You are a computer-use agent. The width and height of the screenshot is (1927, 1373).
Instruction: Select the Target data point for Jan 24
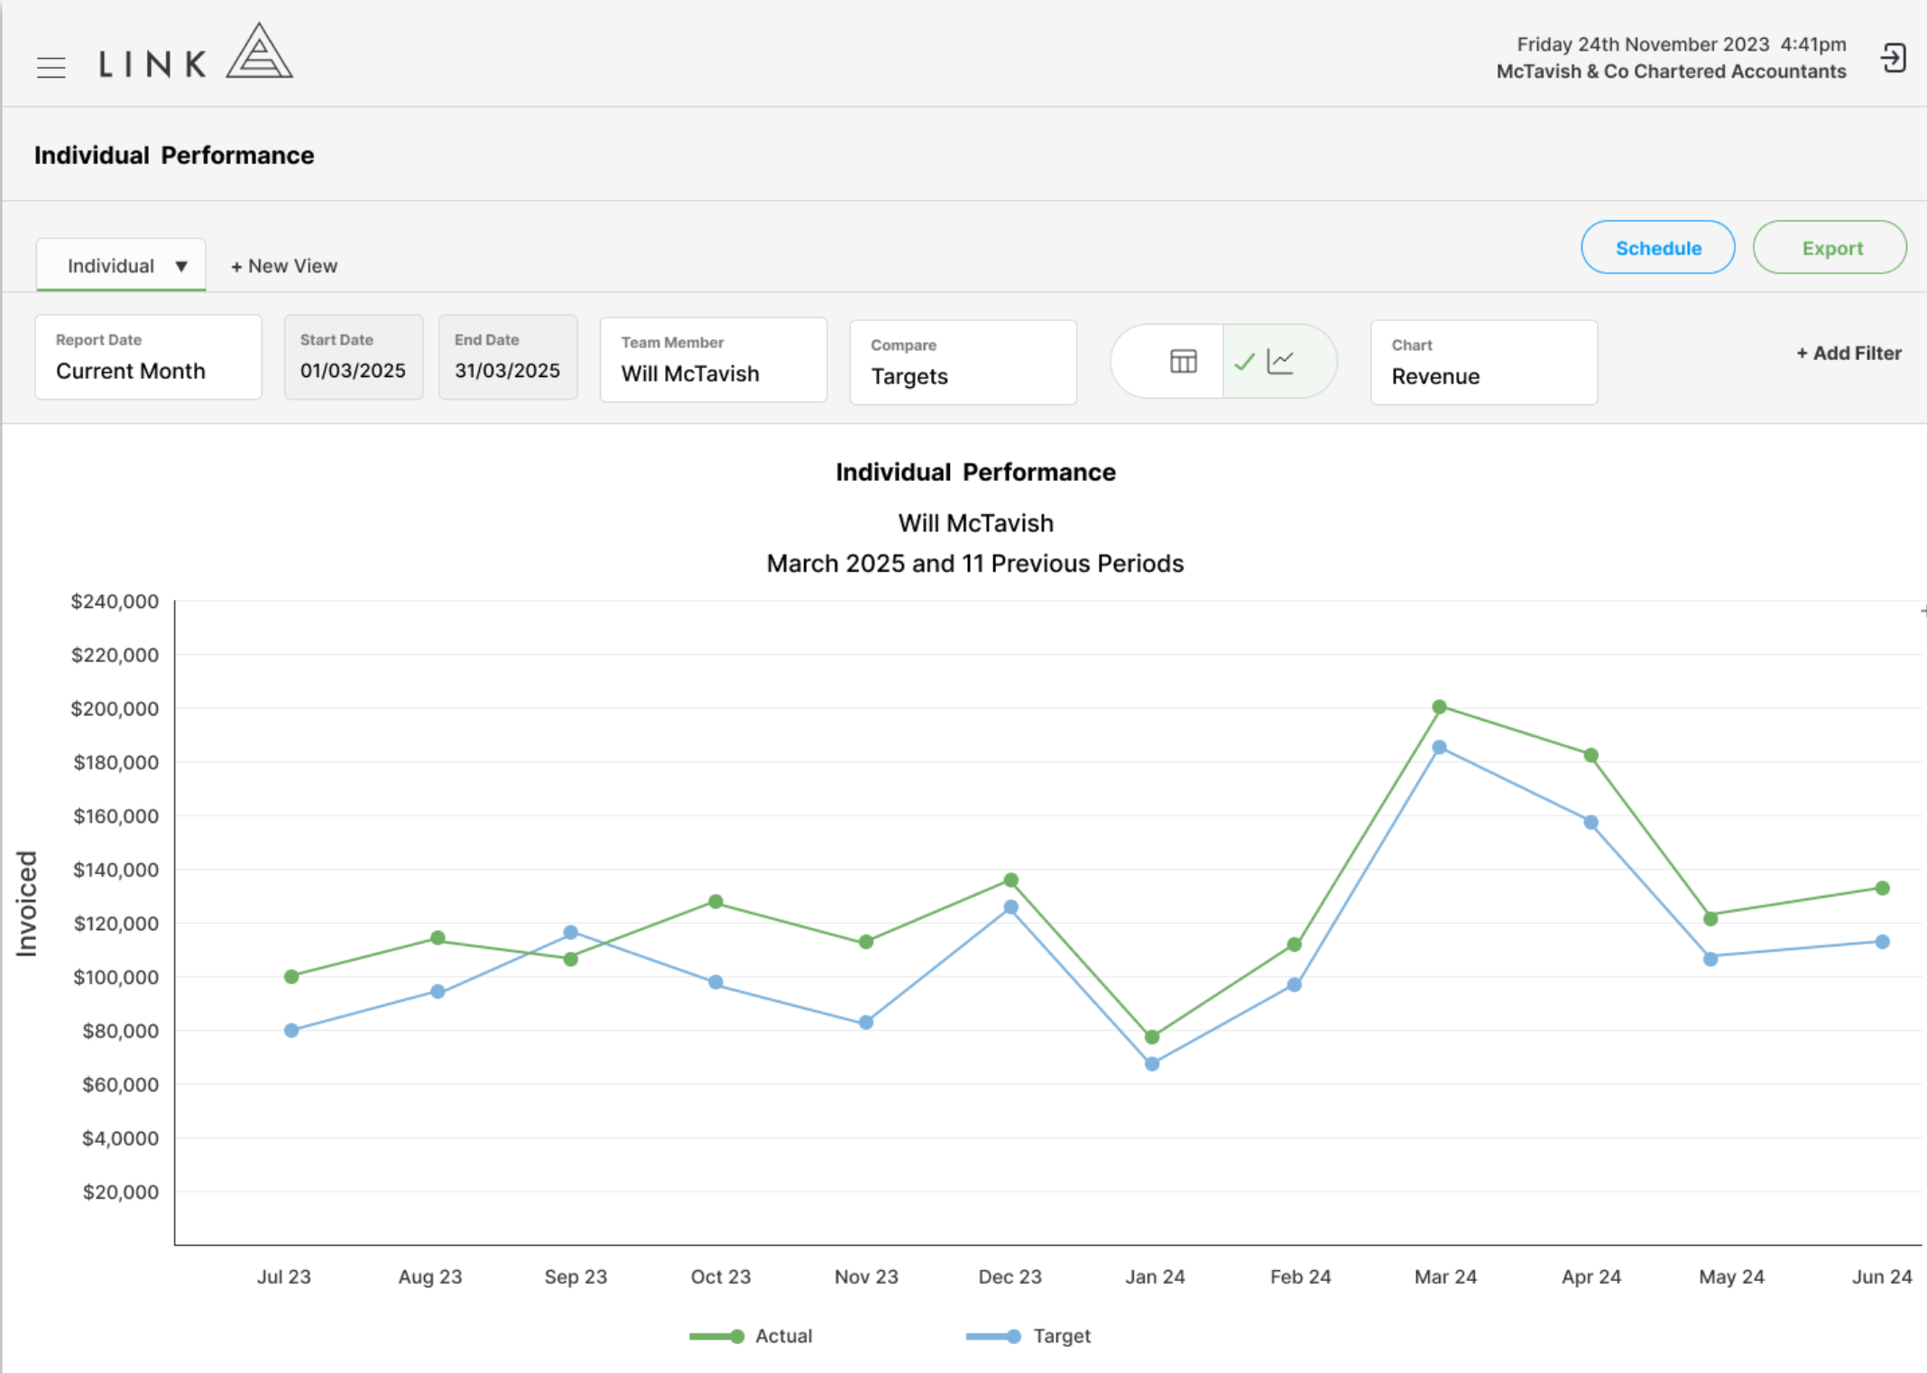(x=1152, y=1064)
